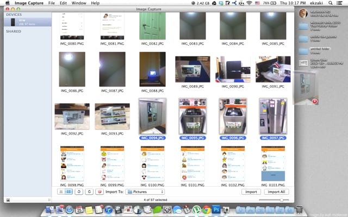Open the Trash in the Dock

pyautogui.click(x=299, y=209)
